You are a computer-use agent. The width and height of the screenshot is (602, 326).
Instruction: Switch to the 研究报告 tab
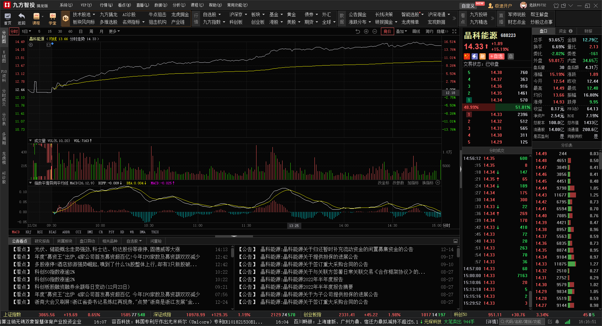tap(42, 241)
